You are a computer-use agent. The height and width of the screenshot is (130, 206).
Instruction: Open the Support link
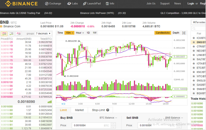(165, 4)
